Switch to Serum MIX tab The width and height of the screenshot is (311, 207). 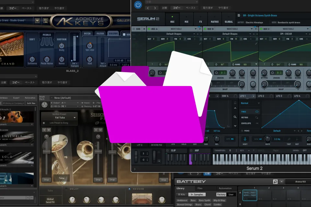(x=187, y=19)
